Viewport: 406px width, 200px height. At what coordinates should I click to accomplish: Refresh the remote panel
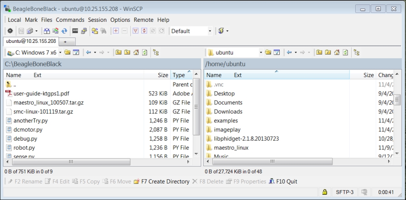click(345, 53)
